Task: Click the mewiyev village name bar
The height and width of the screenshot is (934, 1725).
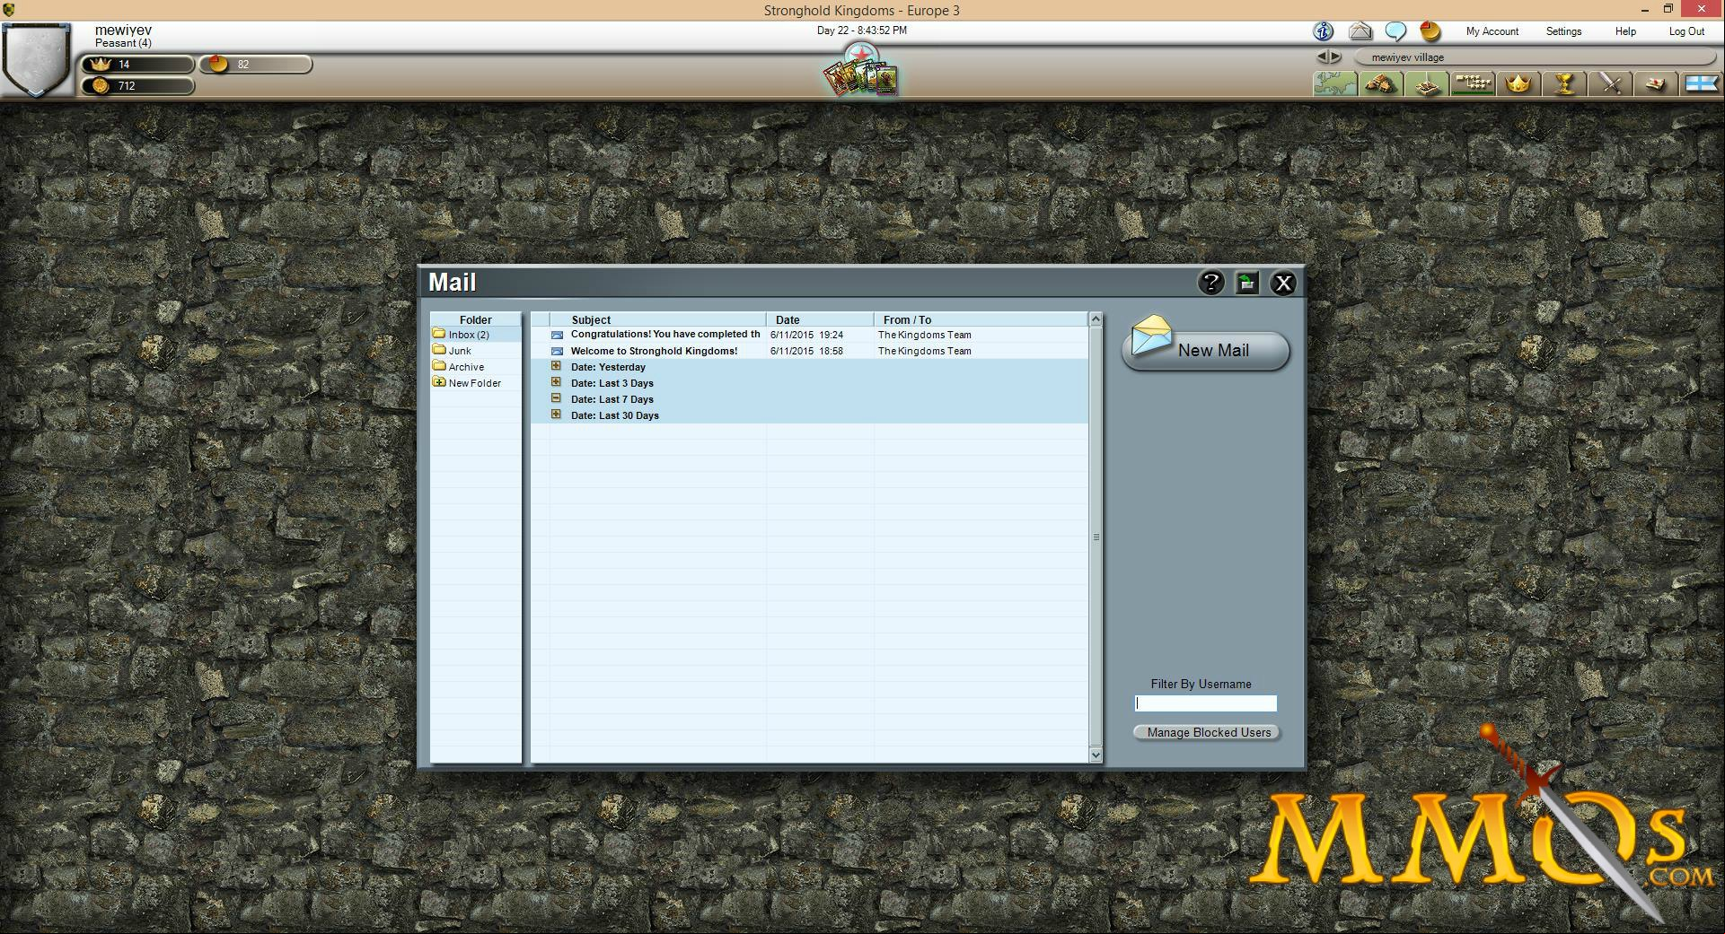Action: 1535,57
